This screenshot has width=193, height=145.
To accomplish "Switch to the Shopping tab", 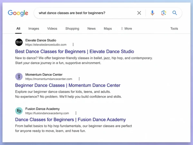I will click(x=72, y=29).
